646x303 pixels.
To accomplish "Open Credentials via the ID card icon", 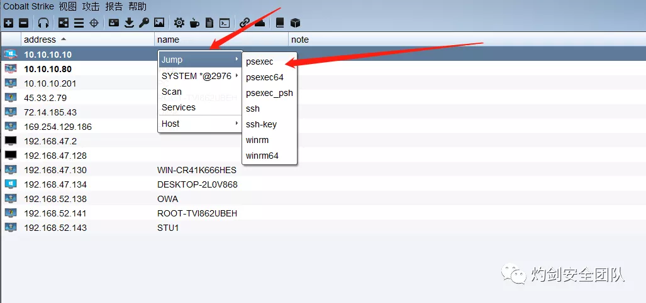I will [x=114, y=23].
